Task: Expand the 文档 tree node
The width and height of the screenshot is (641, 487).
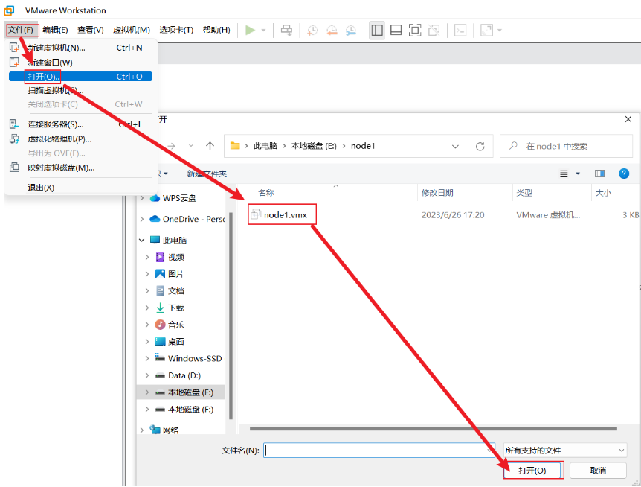Action: point(147,291)
